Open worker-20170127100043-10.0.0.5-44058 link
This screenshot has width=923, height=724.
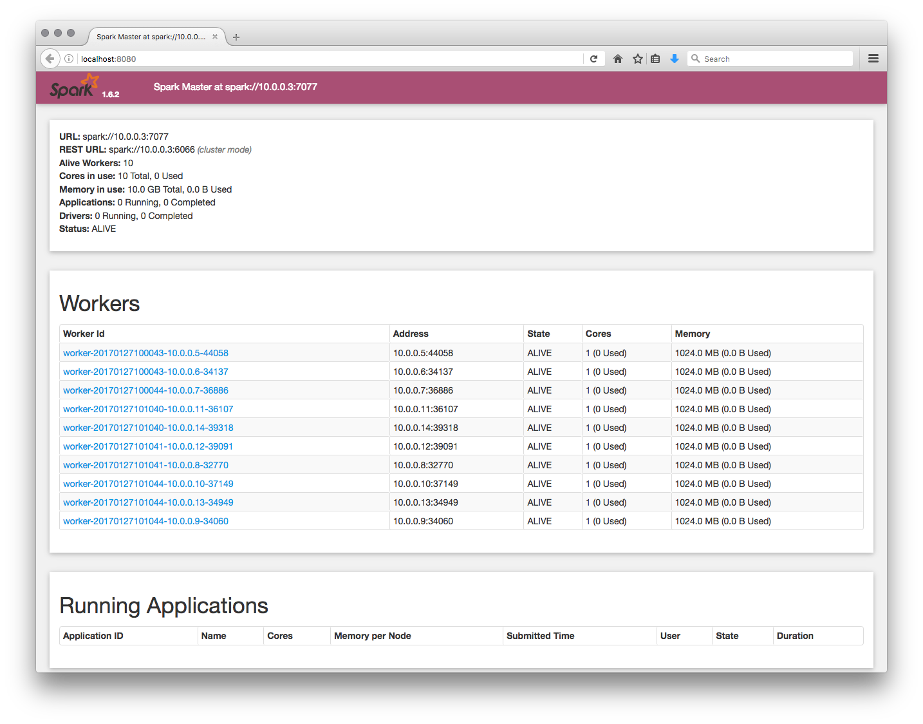[x=145, y=353]
